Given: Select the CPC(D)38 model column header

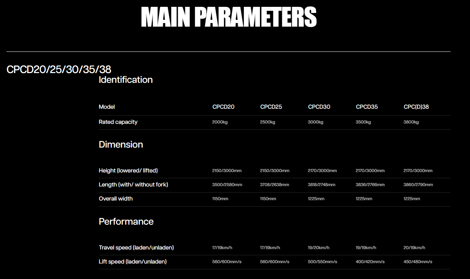Looking at the screenshot, I should click(x=416, y=107).
